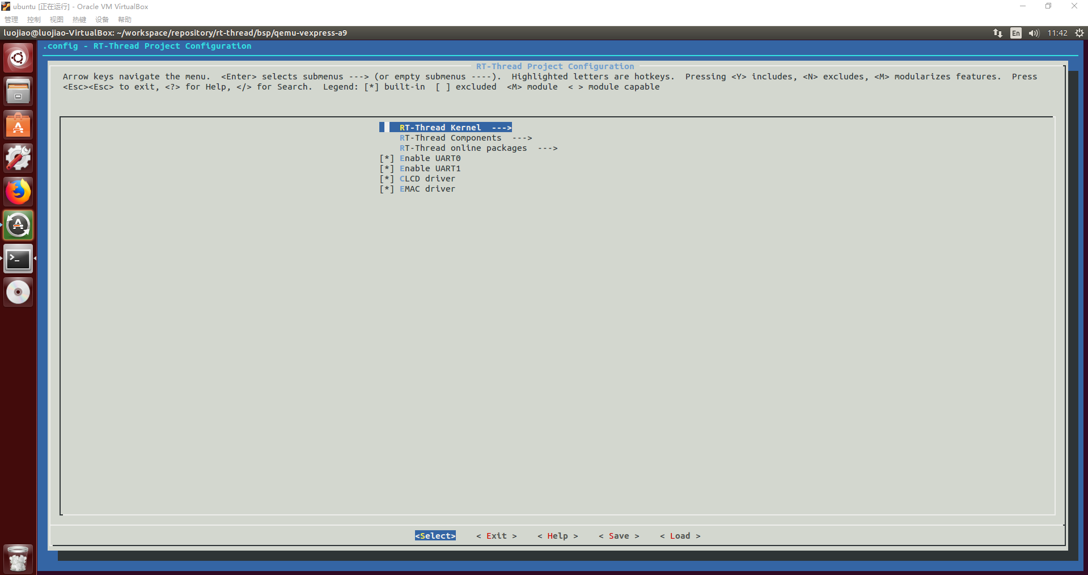Toggle the Enable UART1 option

(420, 168)
